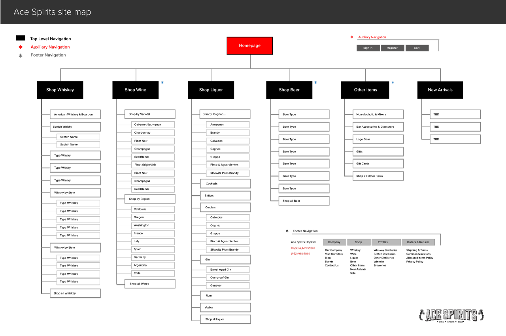Viewport: 506px width, 336px height.
Task: Select the Armagnac node
Action: (x=228, y=125)
